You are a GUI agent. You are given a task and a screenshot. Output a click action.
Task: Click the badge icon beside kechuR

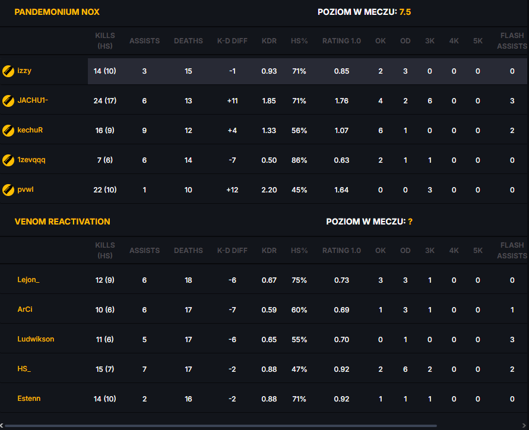(8, 131)
